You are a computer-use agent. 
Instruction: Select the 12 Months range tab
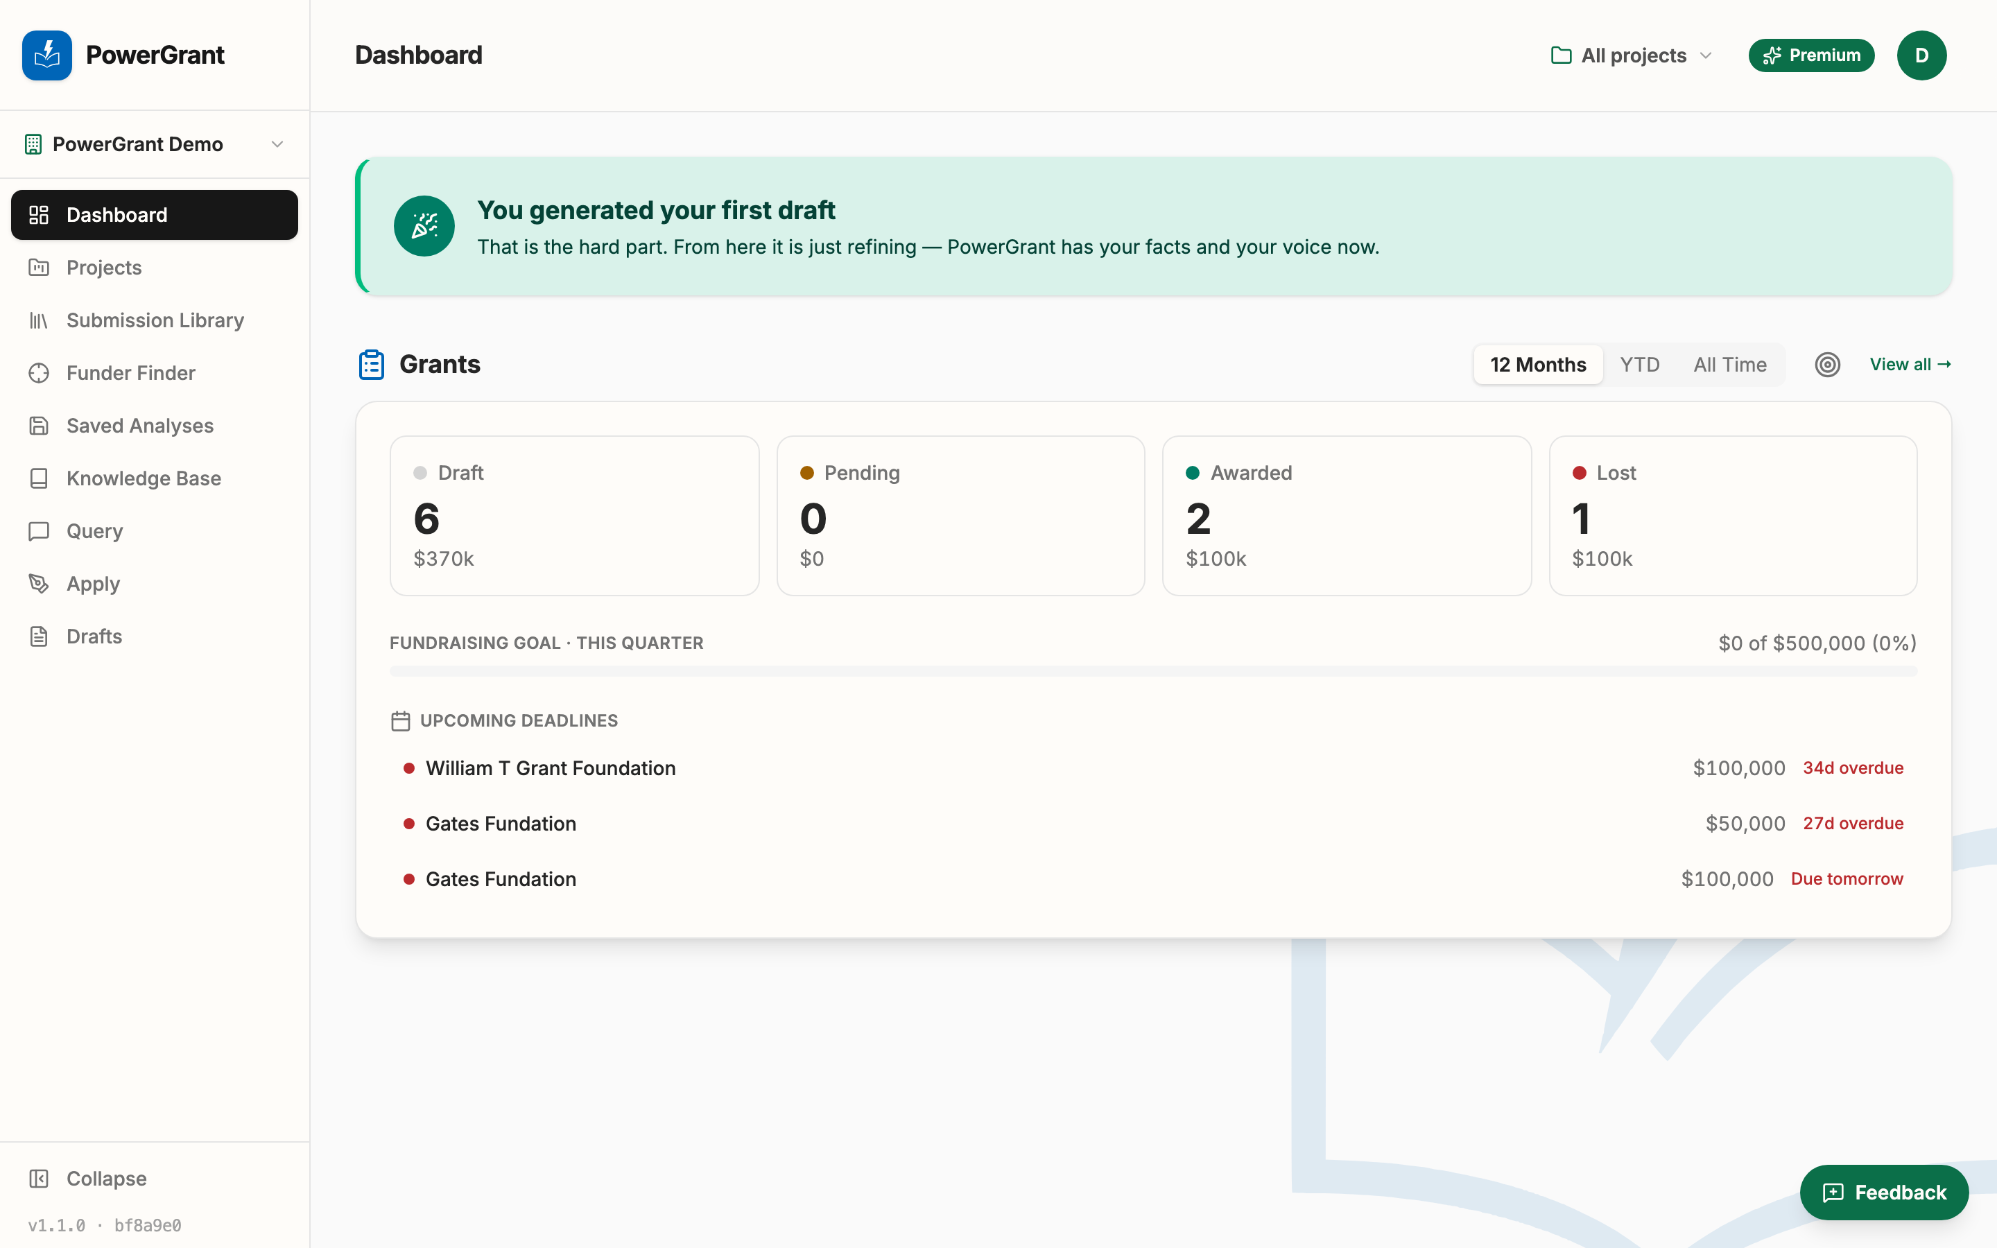point(1538,364)
